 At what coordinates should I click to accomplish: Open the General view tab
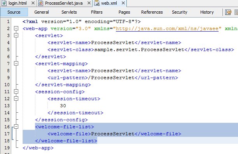[42, 12]
